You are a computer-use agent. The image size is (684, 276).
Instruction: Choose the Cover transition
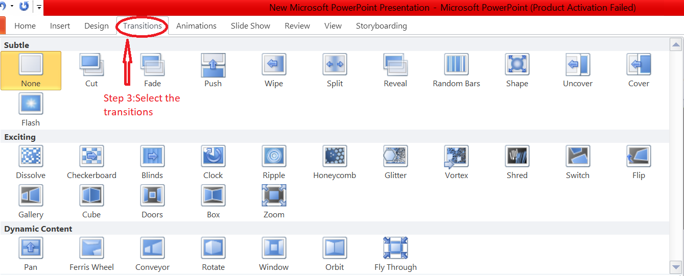(639, 70)
